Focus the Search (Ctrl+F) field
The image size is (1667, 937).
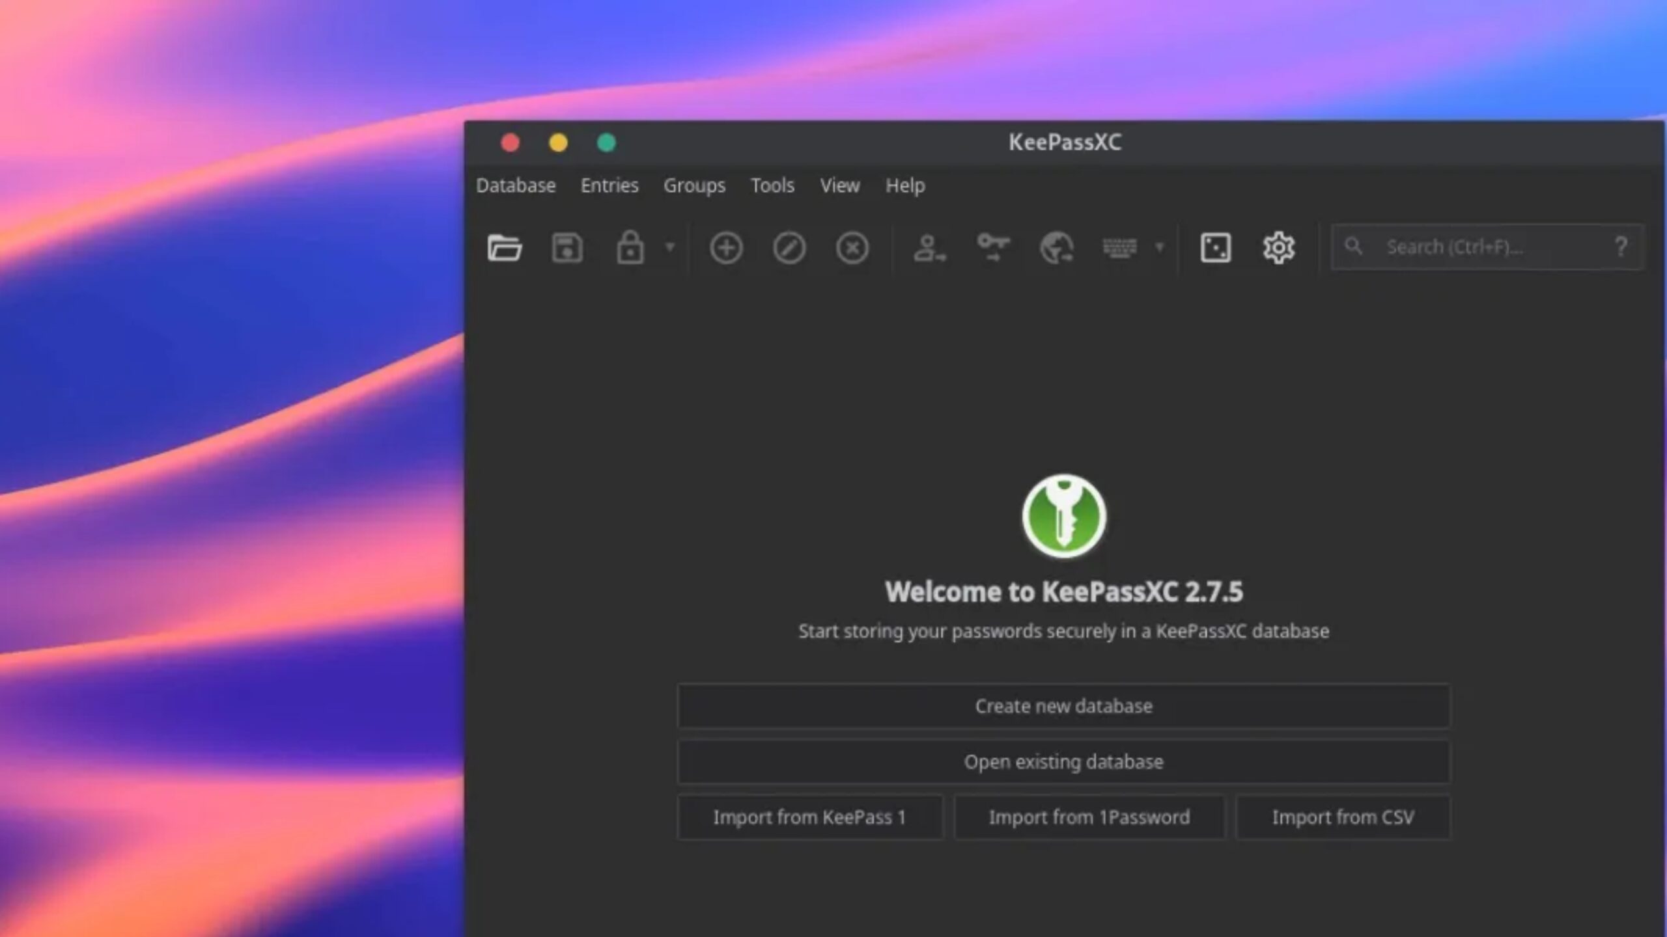[1487, 247]
